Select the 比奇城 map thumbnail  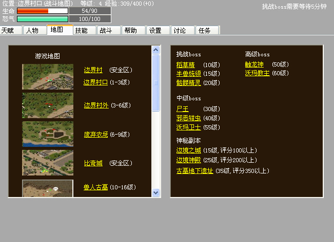47,163
